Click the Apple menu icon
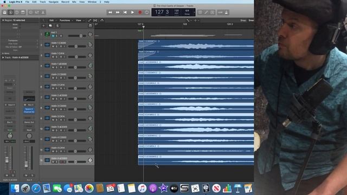347x195 pixels. pos(4,2)
